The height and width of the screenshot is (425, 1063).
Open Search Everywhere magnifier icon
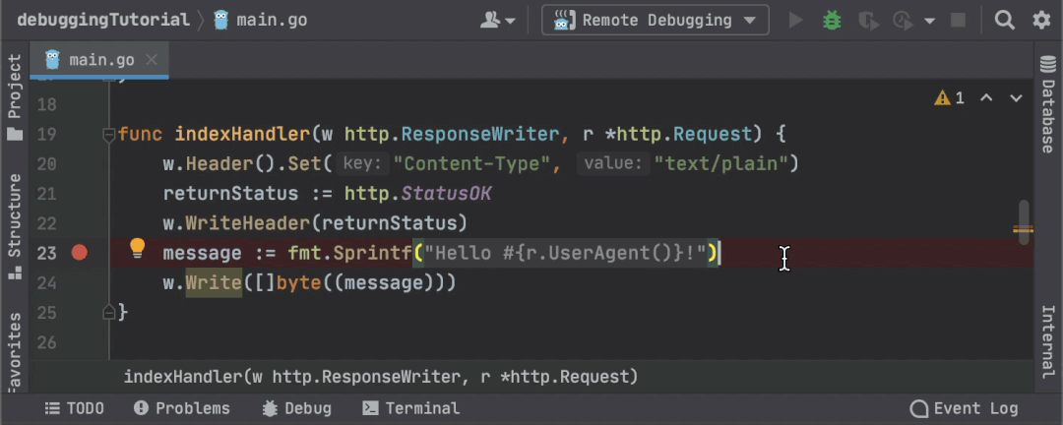pyautogui.click(x=1004, y=20)
